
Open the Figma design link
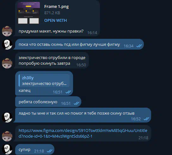pyautogui.click(x=83, y=133)
